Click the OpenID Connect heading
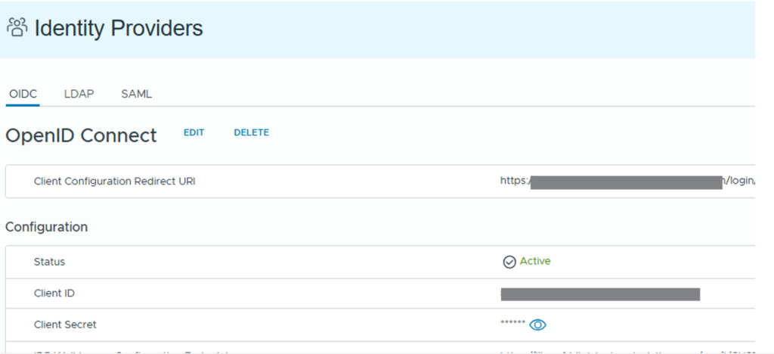Screen dimensions: 774x354 tap(81, 135)
